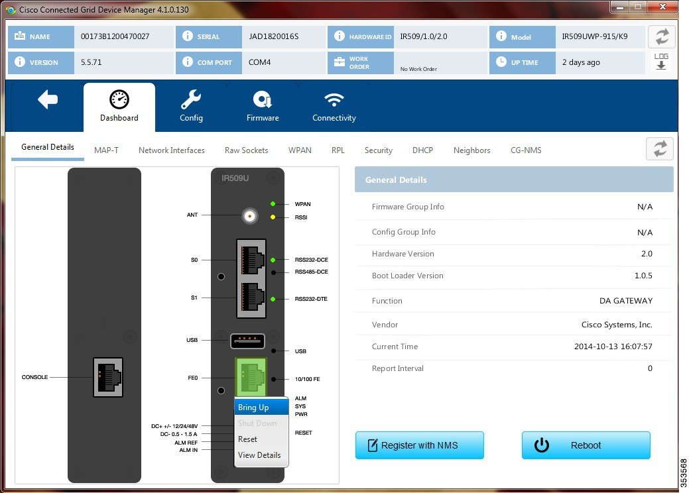This screenshot has height=493, width=689.
Task: Open the CG-NMS sub-tab
Action: click(526, 150)
